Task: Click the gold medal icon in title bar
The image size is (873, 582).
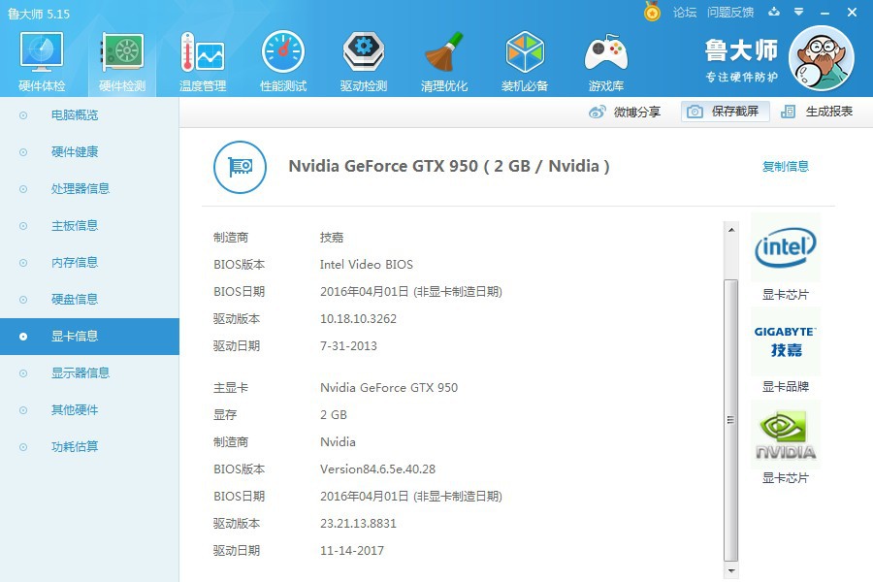Action: [x=652, y=11]
